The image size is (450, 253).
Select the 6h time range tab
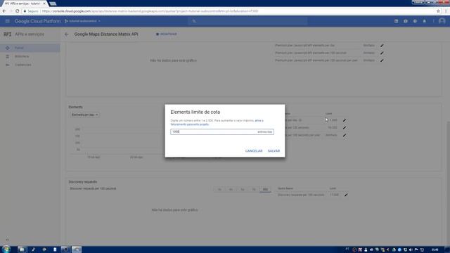point(231,190)
